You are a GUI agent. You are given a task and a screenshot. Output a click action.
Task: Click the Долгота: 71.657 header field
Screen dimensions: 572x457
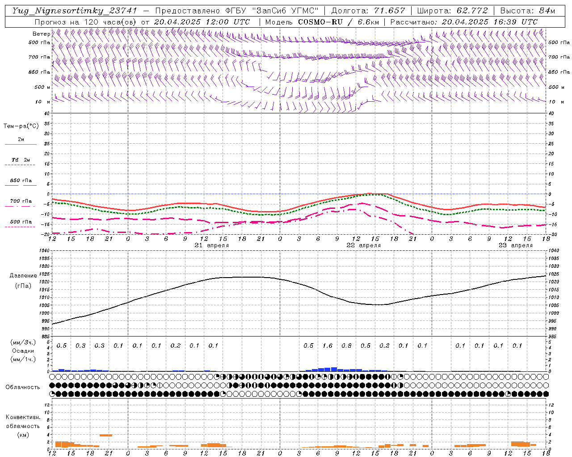[x=367, y=11]
